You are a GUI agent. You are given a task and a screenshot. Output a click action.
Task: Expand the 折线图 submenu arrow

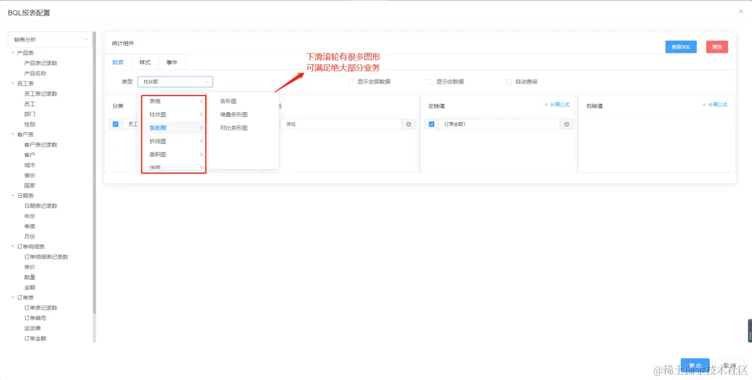tap(202, 141)
